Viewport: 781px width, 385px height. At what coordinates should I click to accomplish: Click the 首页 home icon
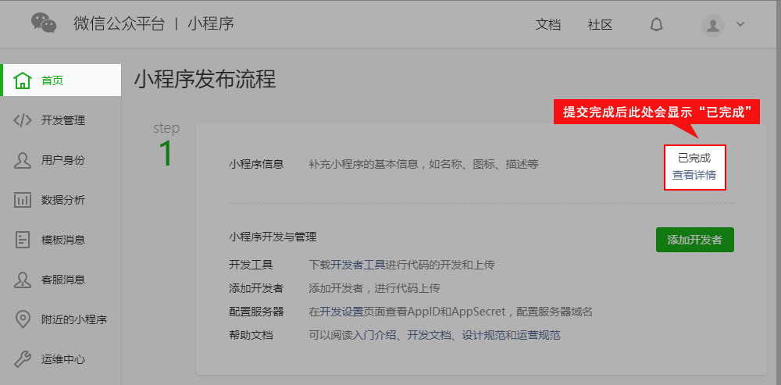(x=23, y=80)
